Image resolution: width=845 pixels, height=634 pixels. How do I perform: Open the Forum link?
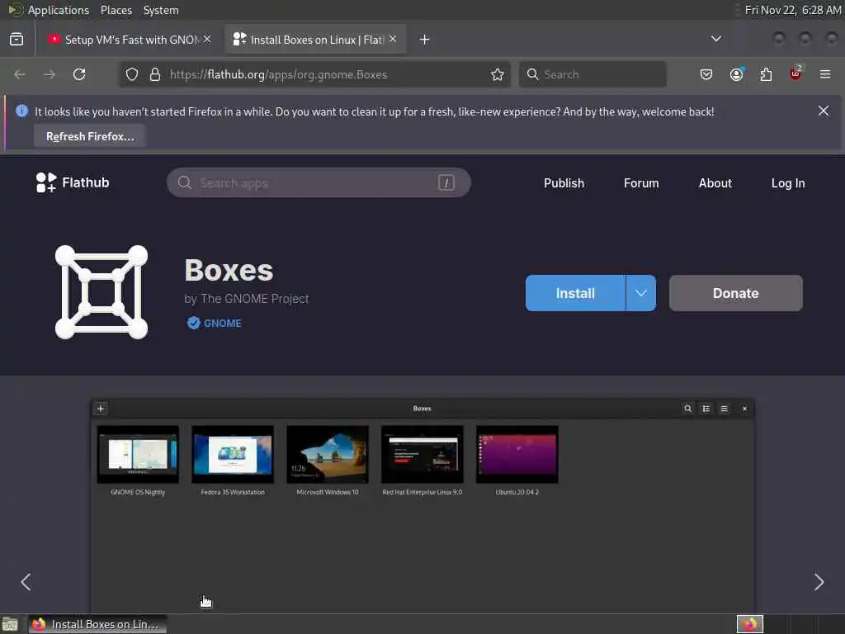[640, 183]
